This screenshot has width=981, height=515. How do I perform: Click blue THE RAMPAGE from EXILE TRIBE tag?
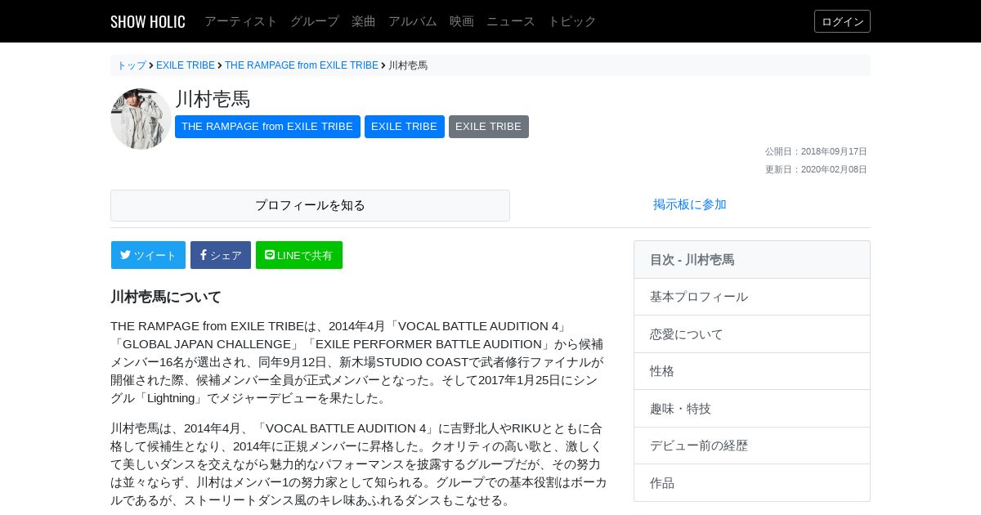pyautogui.click(x=267, y=127)
